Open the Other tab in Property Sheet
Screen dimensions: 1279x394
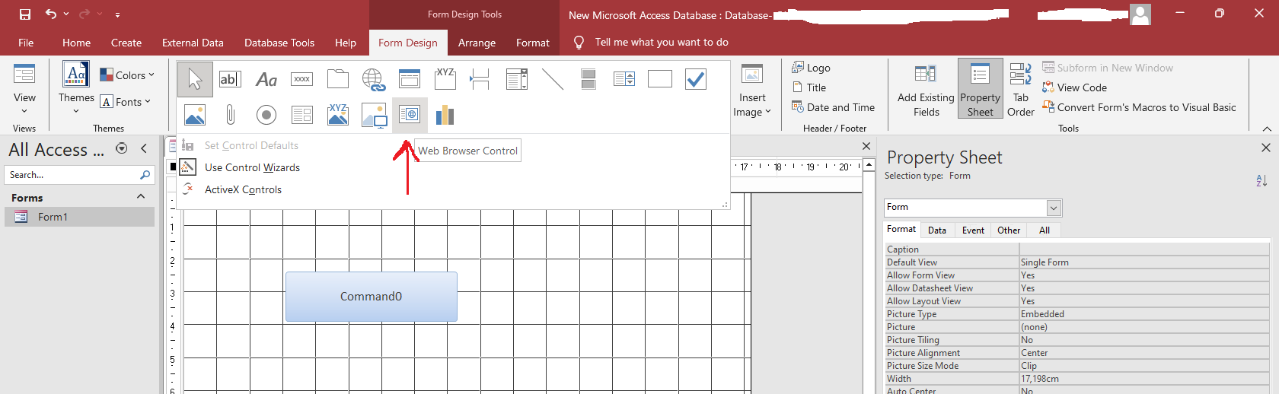coord(1009,230)
